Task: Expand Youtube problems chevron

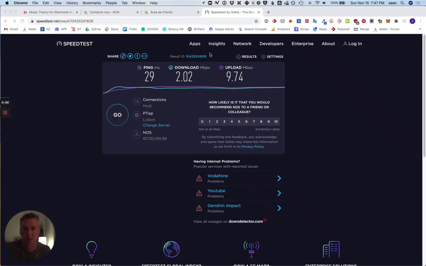Action: pos(279,193)
